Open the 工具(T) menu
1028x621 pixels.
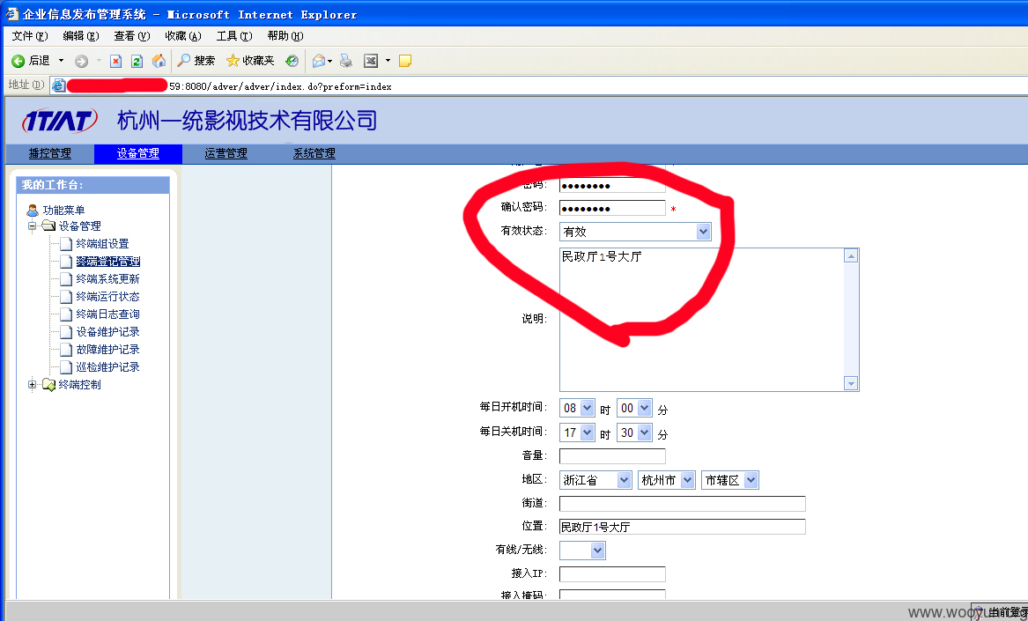(234, 36)
